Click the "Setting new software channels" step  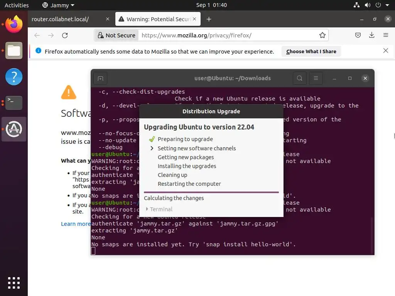197,148
